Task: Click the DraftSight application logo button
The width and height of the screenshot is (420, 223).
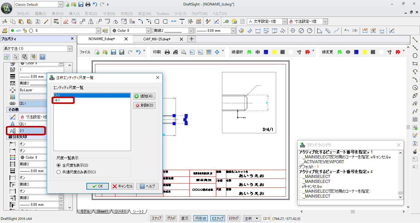Action: 6,9
